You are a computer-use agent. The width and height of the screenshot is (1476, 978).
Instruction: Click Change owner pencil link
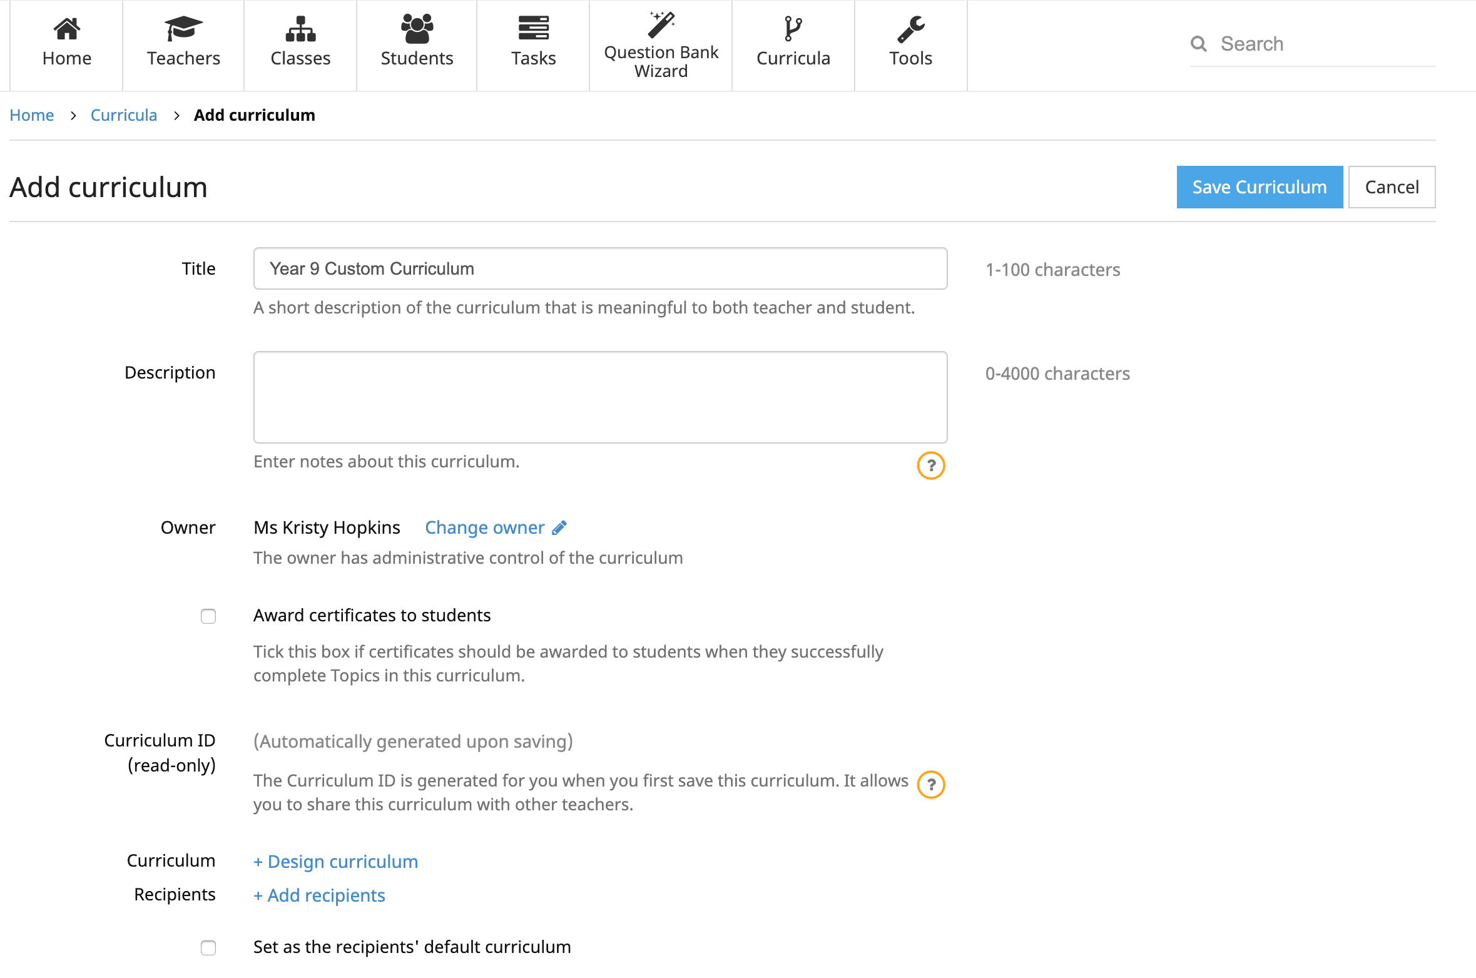pyautogui.click(x=496, y=527)
